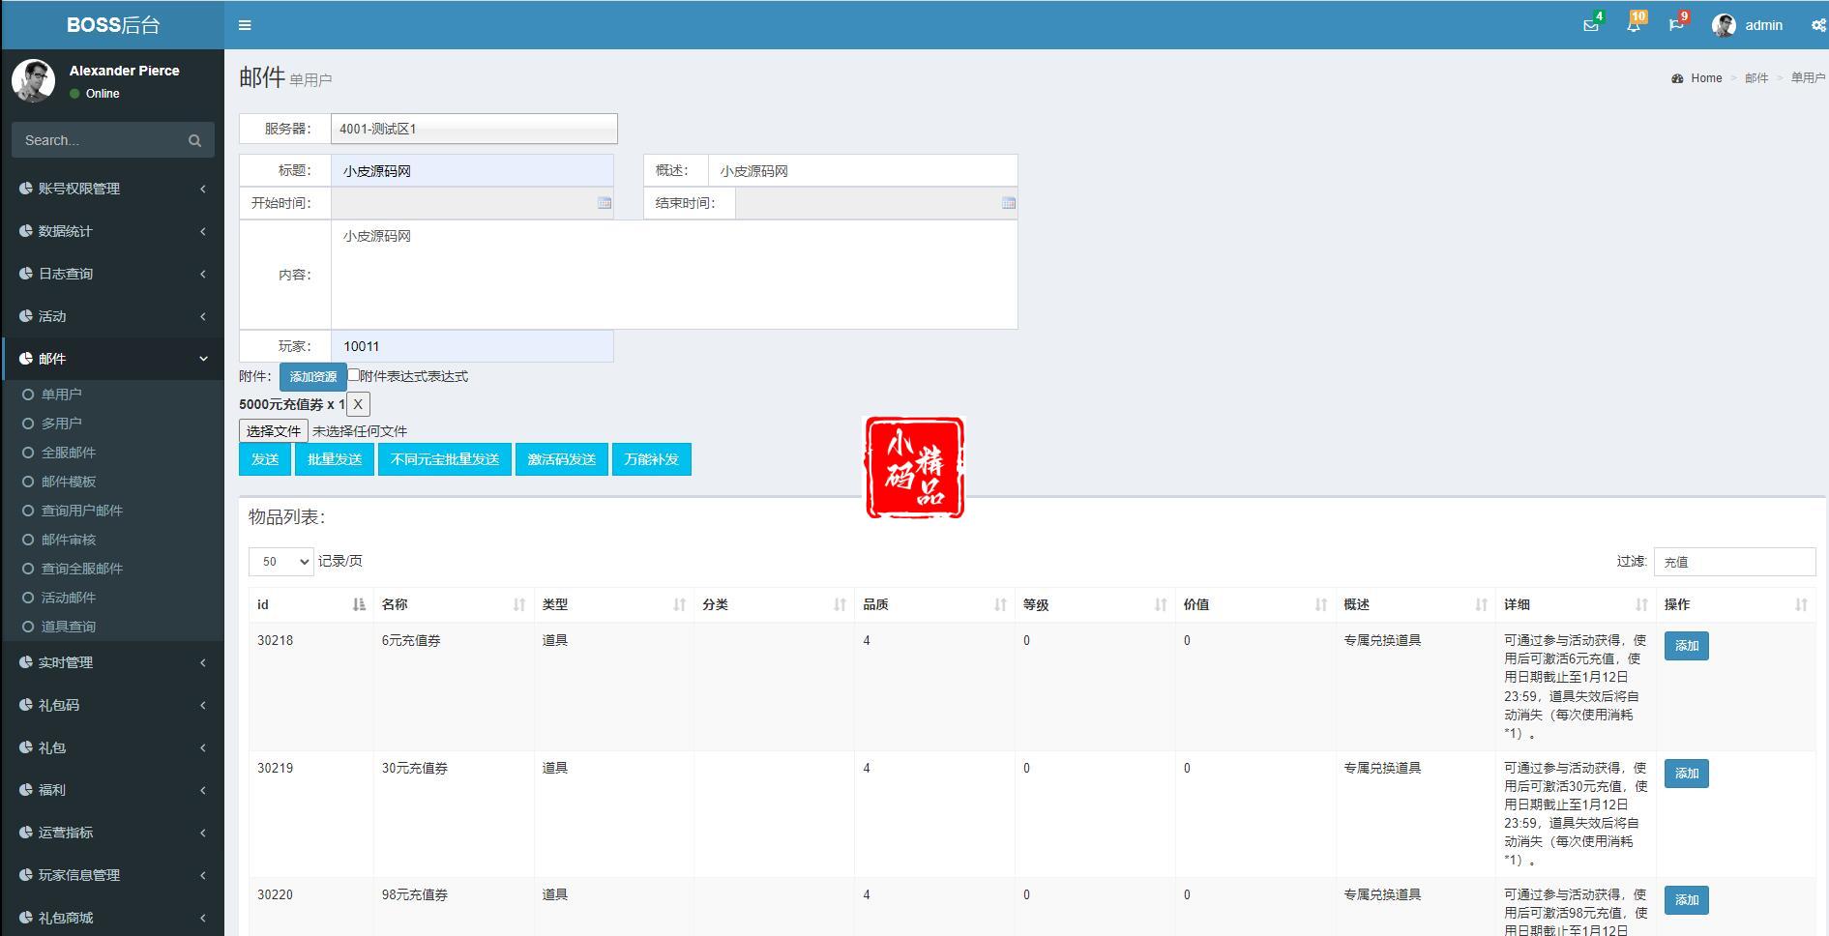Toggle the sidebar hamburger menu
The width and height of the screenshot is (1829, 936).
pyautogui.click(x=245, y=25)
